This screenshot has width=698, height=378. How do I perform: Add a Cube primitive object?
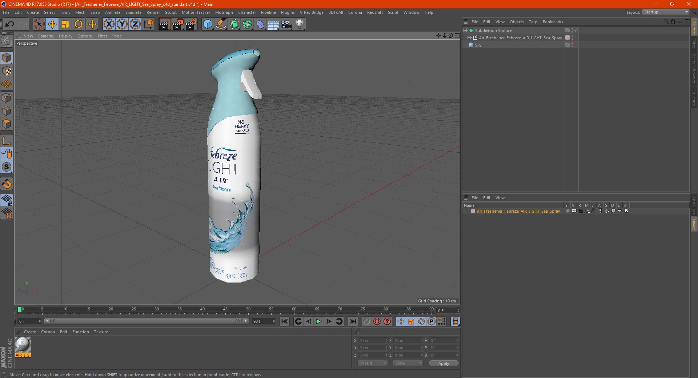tap(208, 24)
